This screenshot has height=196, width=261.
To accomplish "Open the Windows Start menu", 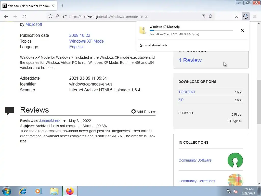I will [x=7, y=191].
